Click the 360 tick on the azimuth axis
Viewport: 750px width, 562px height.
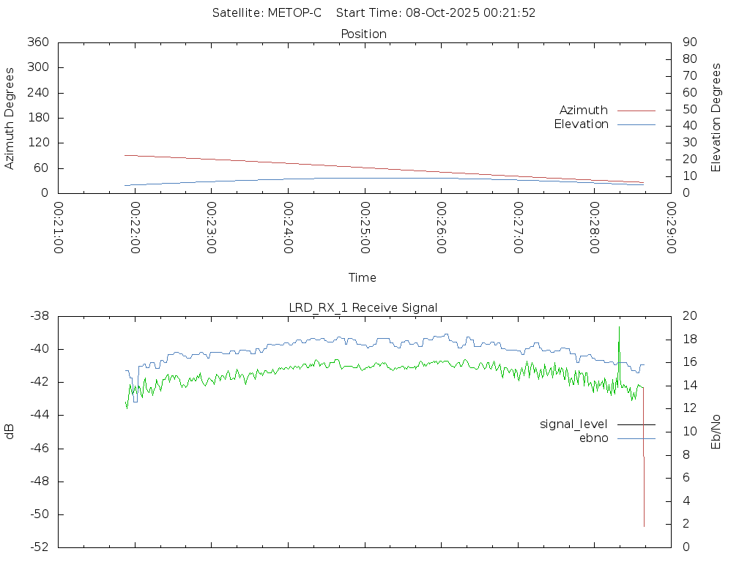coord(37,42)
